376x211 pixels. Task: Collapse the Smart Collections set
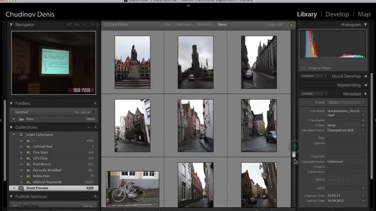tap(14, 134)
